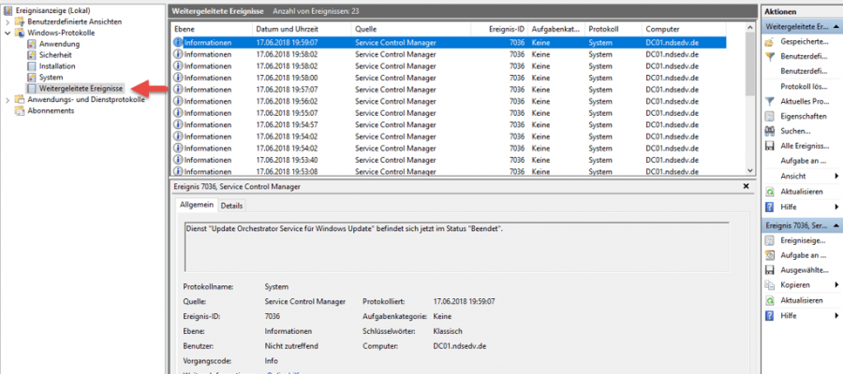Expand Anwendungs- und Dienstprotokolle node
Viewport: 843px width, 374px height.
tap(8, 99)
